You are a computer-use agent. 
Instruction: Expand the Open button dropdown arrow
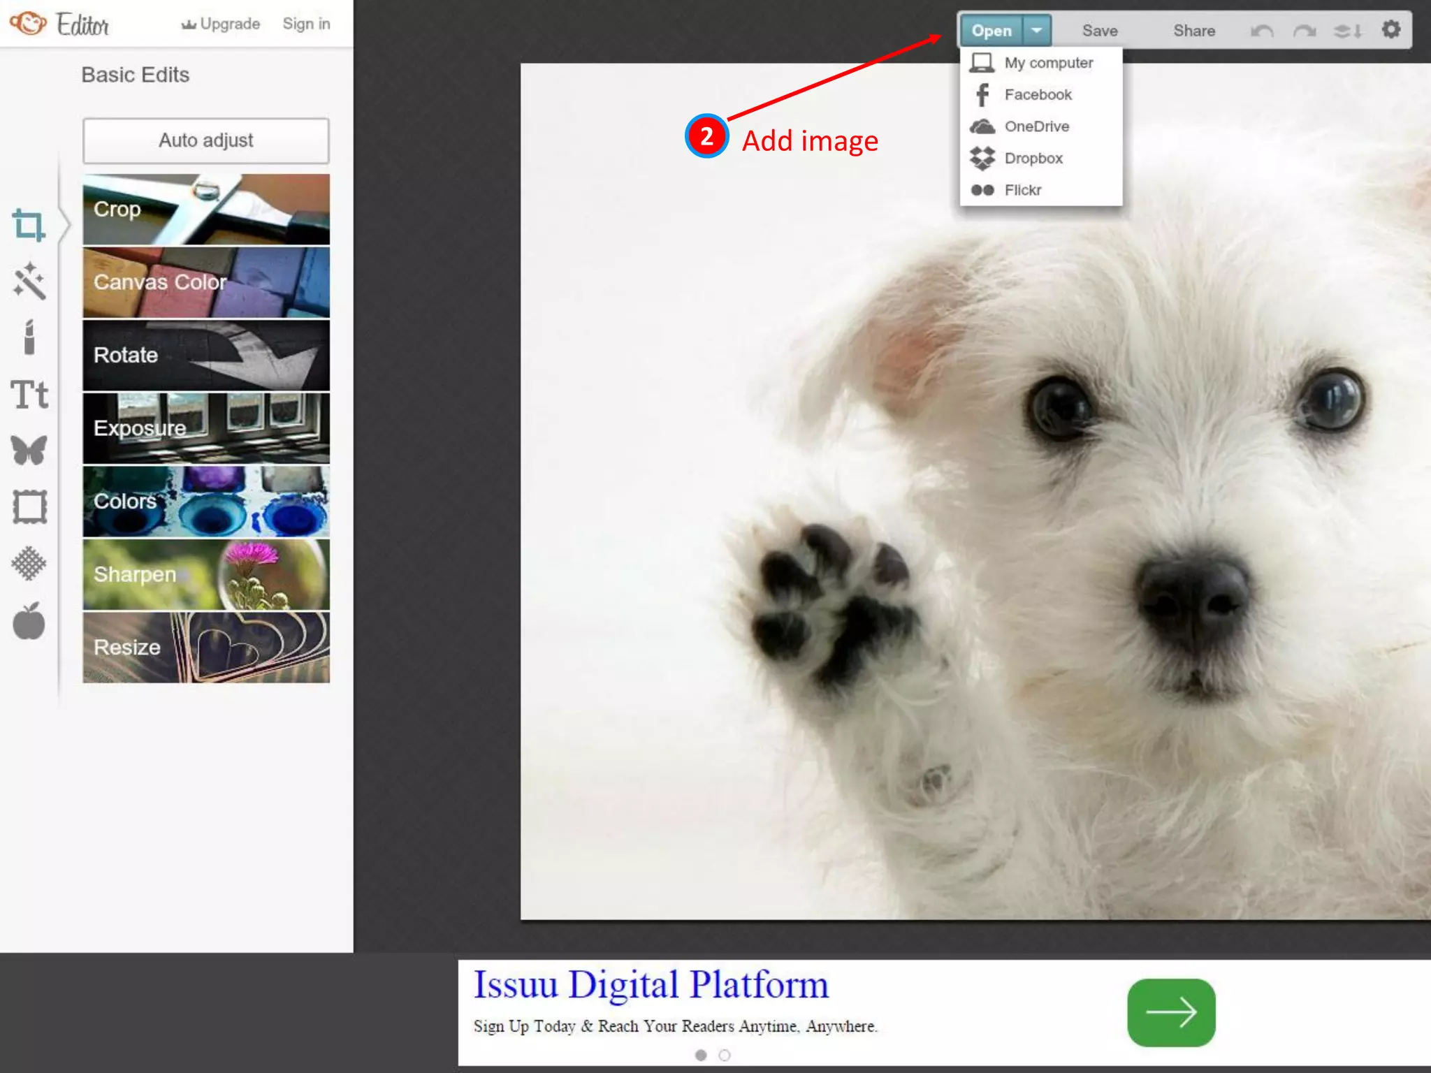click(x=1037, y=30)
